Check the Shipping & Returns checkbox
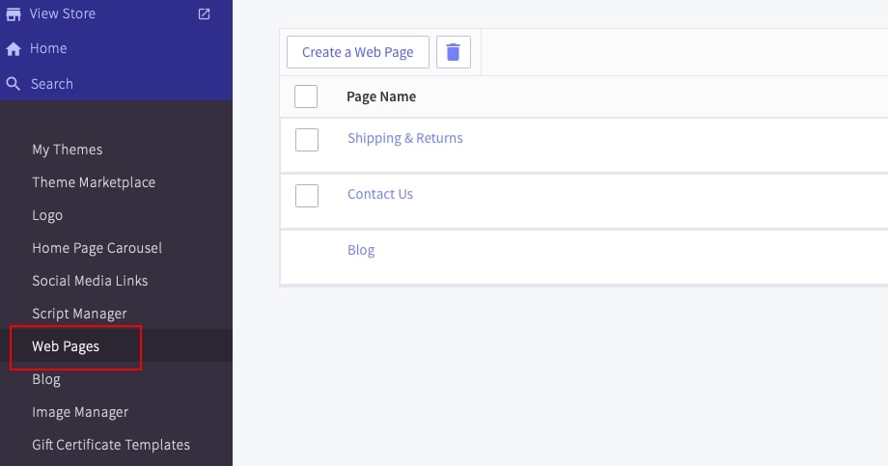Image resolution: width=888 pixels, height=466 pixels. 307,139
